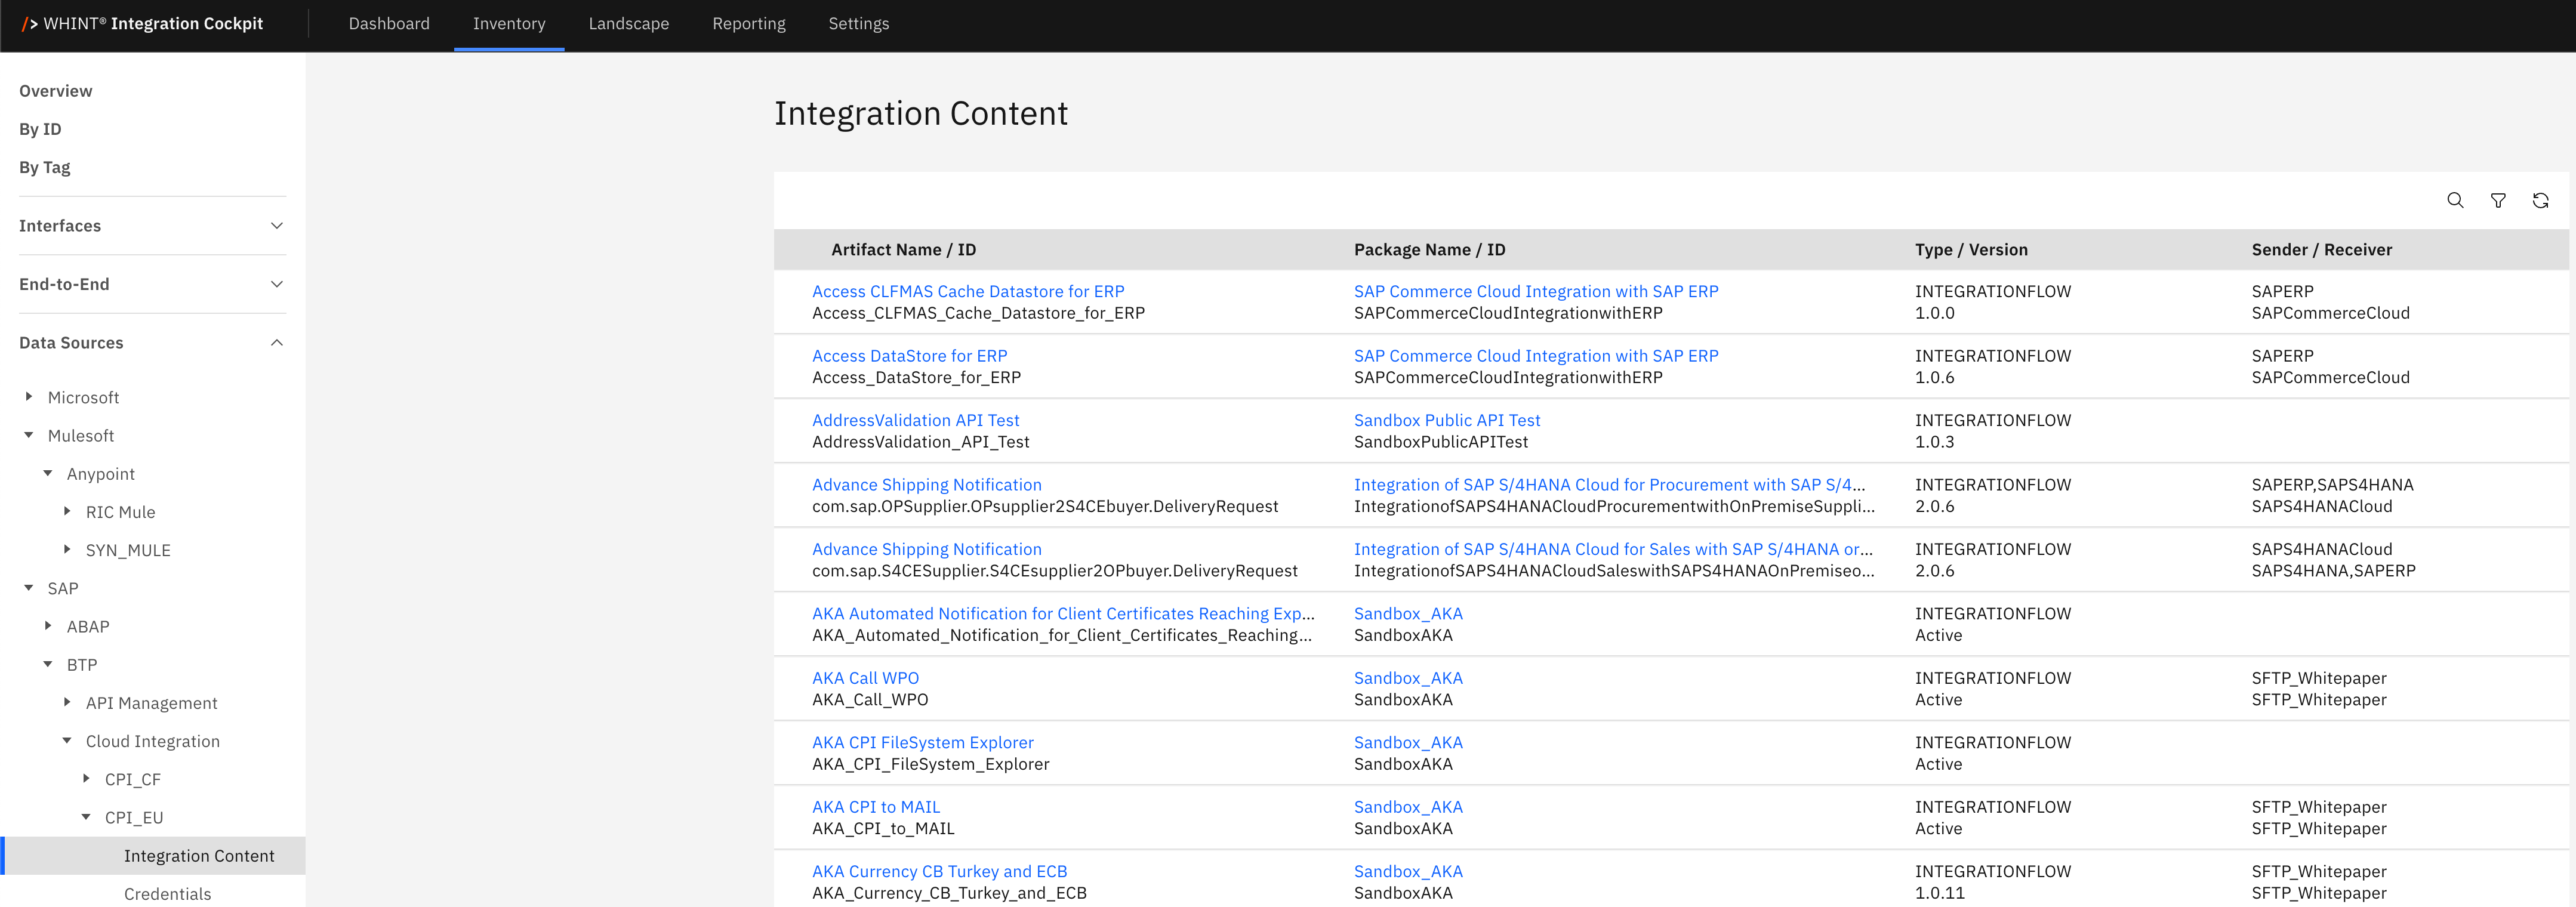
Task: Click the Artifact Name / ID column header
Action: click(x=903, y=250)
